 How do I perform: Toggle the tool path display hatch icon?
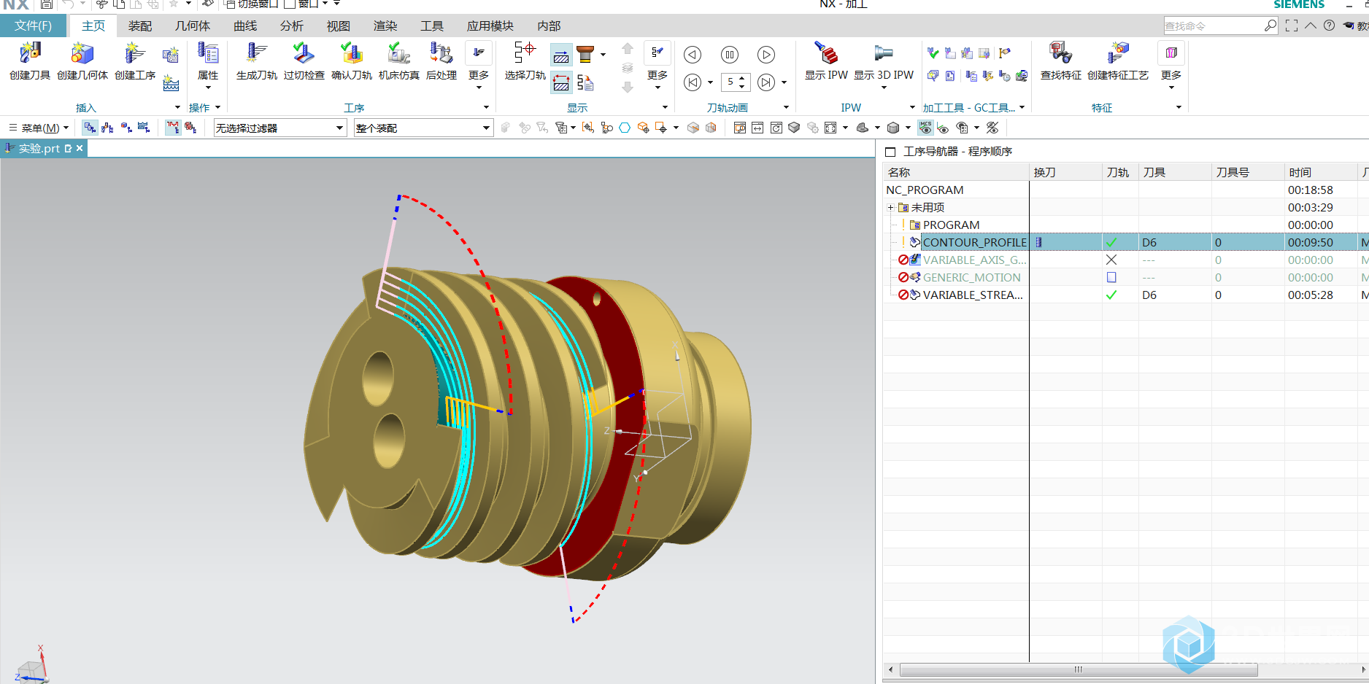[561, 55]
